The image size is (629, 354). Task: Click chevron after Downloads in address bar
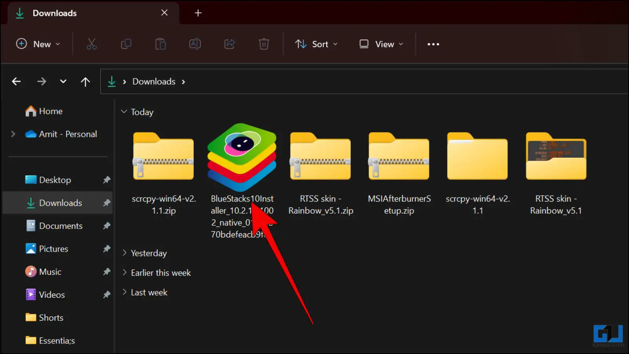pos(183,82)
